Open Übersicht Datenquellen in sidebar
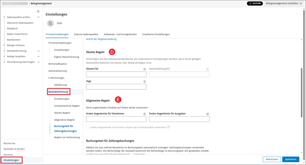Screen dimensions: 306x165 pyautogui.click(x=20, y=23)
